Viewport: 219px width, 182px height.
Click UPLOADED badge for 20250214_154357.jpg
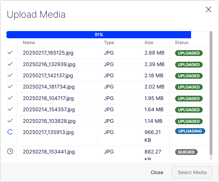click(x=189, y=110)
